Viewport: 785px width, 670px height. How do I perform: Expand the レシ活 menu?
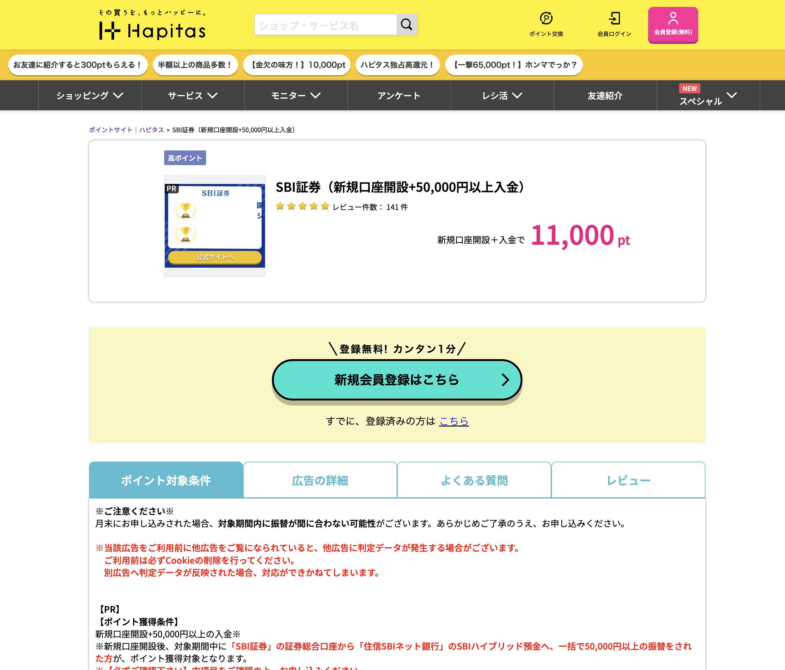coord(502,96)
